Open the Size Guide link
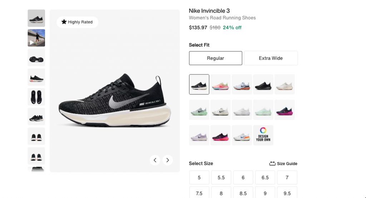 click(x=283, y=164)
